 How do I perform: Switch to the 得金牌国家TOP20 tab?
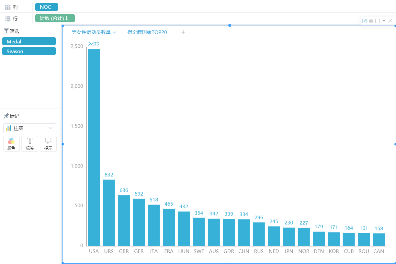(x=147, y=32)
